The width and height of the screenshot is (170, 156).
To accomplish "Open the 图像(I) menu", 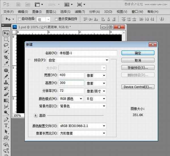I will click(x=37, y=12).
